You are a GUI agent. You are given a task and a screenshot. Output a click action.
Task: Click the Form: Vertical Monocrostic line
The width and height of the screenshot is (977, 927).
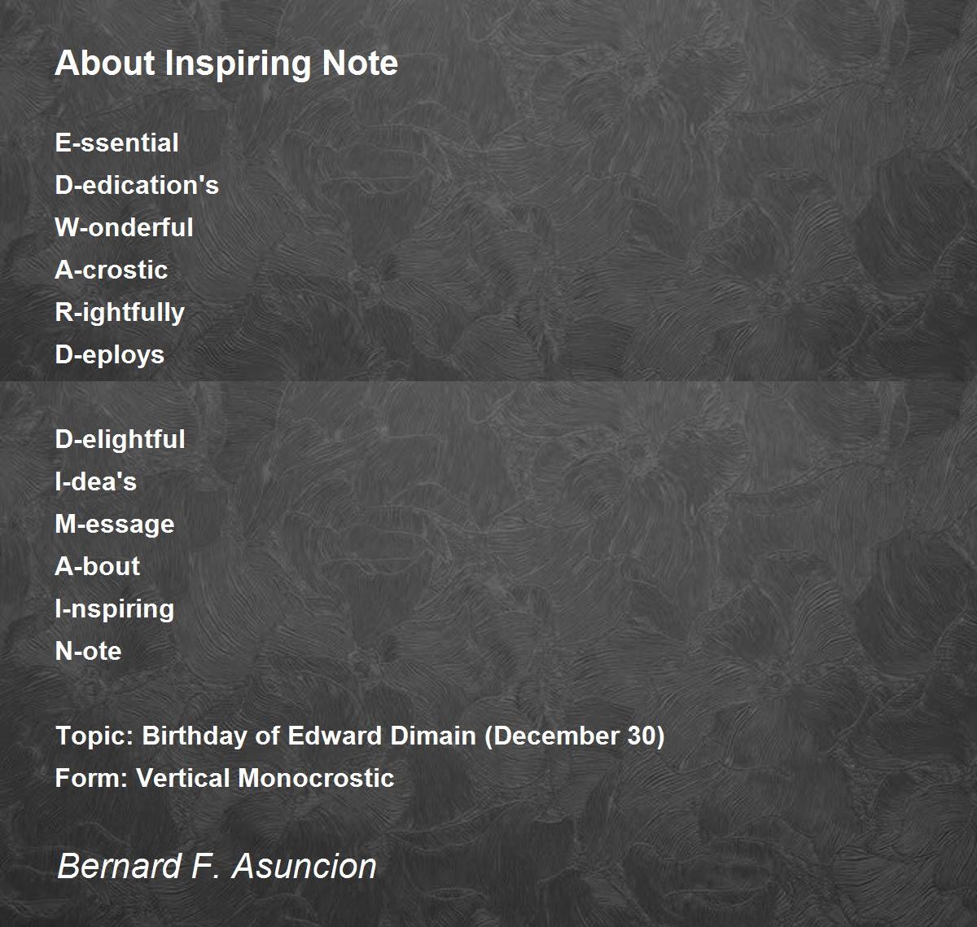225,778
